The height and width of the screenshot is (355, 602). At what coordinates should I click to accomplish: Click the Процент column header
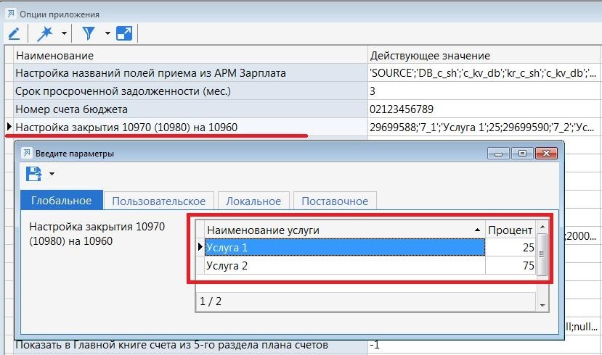click(511, 230)
